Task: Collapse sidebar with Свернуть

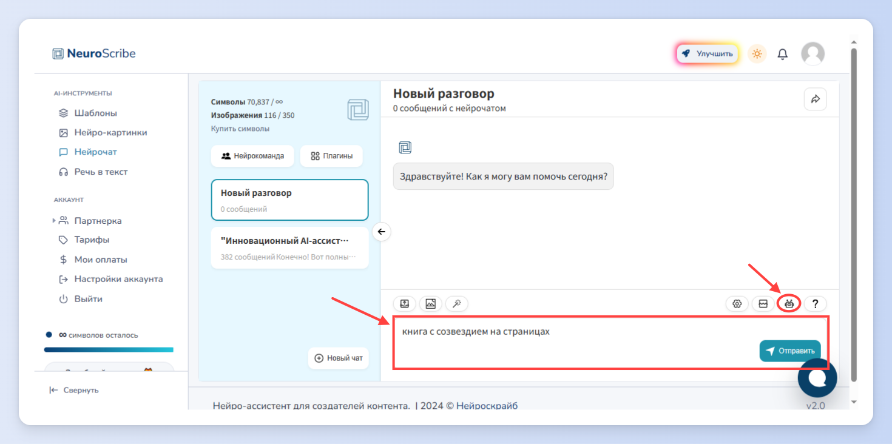Action: [x=74, y=390]
